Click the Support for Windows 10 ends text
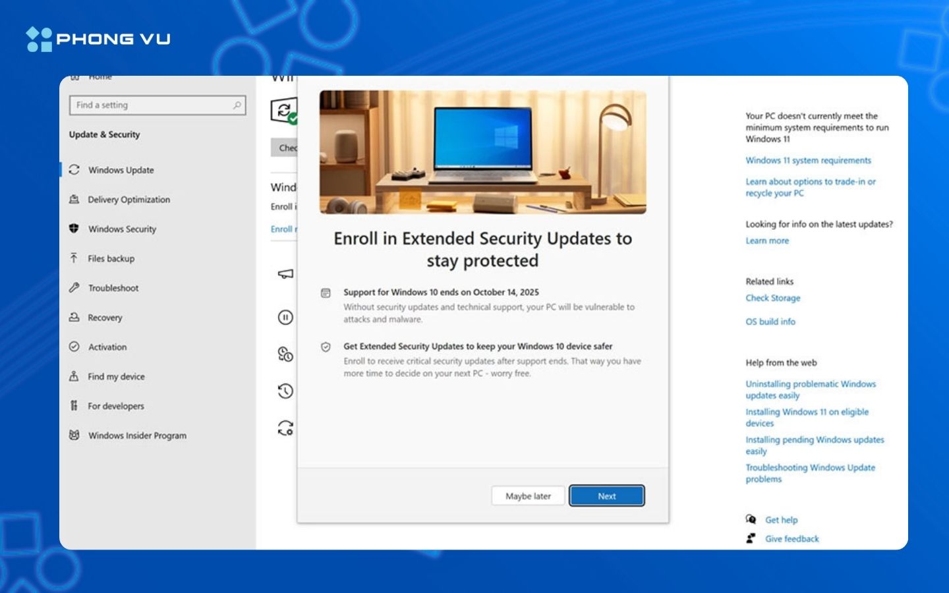 tap(441, 293)
